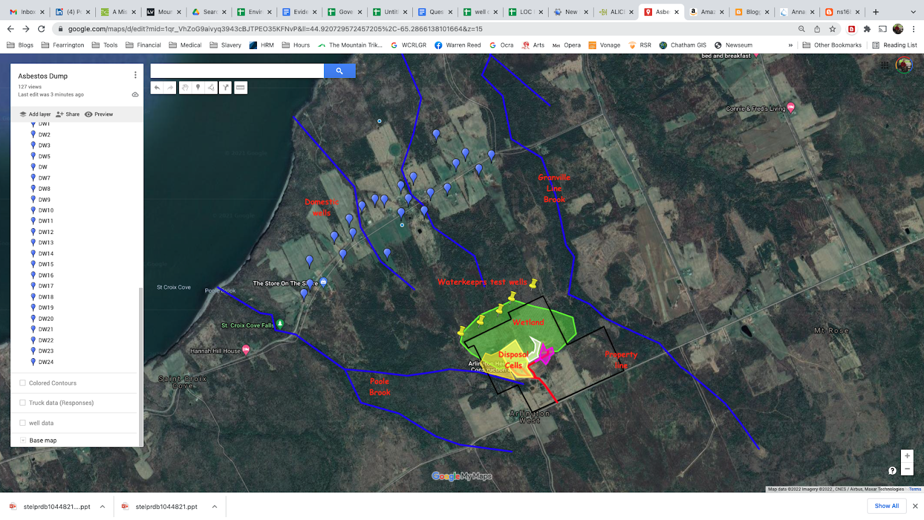Click the cloud saved-status icon

pyautogui.click(x=135, y=95)
